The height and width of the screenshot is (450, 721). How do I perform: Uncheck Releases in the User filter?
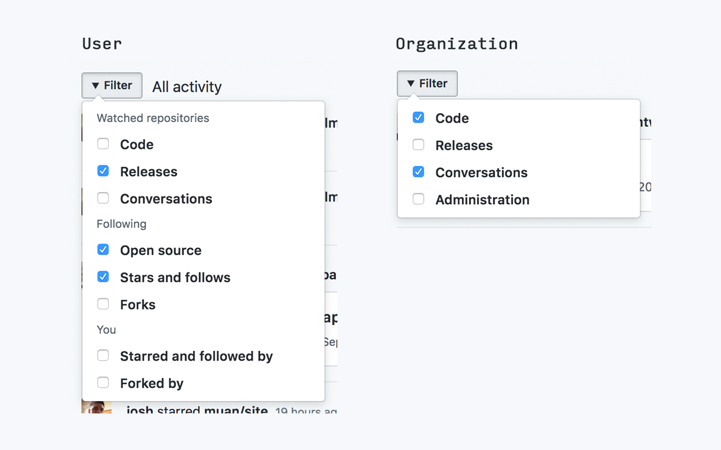coord(103,171)
